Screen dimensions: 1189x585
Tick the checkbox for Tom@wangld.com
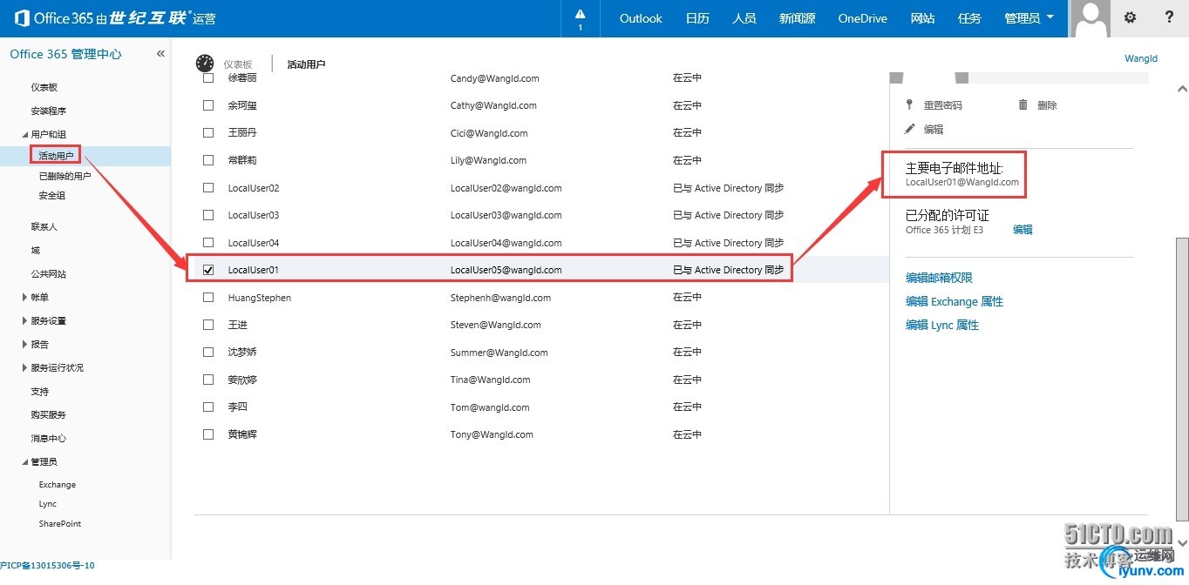pos(208,407)
